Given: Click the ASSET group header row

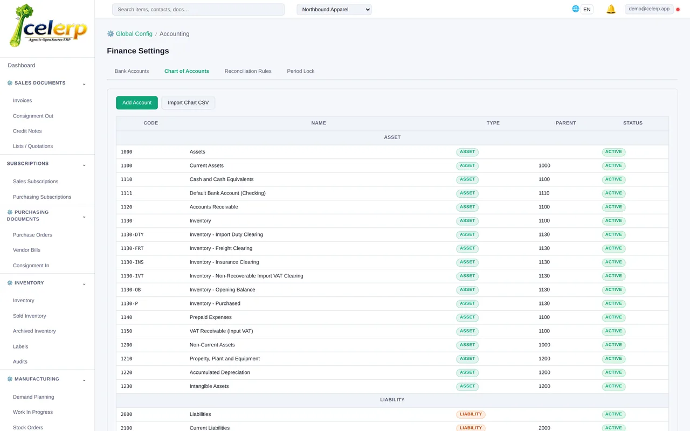Looking at the screenshot, I should click(x=392, y=138).
